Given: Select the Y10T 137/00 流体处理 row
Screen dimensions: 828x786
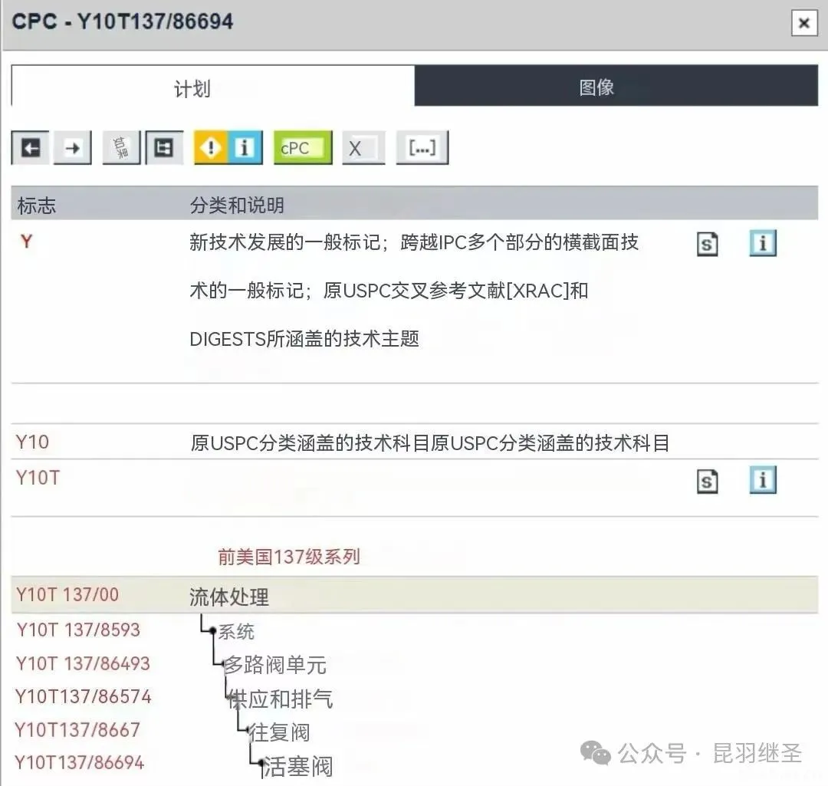Looking at the screenshot, I should tap(228, 597).
